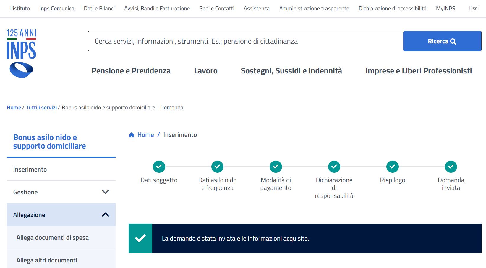Click the Riepilogo step checkmark
The width and height of the screenshot is (486, 268).
393,167
